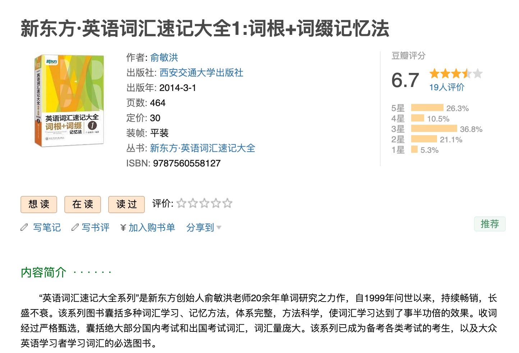The height and width of the screenshot is (353, 519).
Task: Open series link 新东方·英语词汇速记大全
Action: [203, 148]
